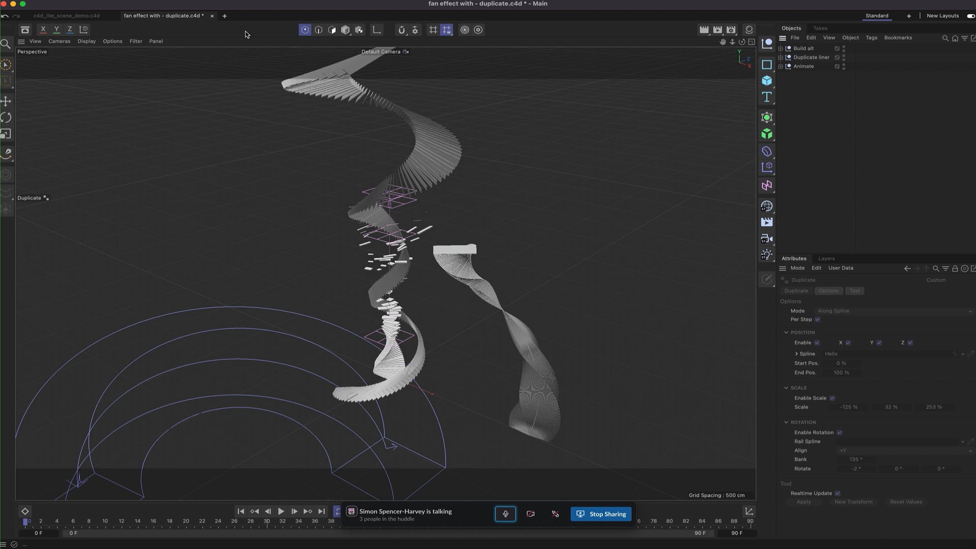The image size is (976, 549).
Task: Expand the Build alt object in Objects panel
Action: coord(781,48)
